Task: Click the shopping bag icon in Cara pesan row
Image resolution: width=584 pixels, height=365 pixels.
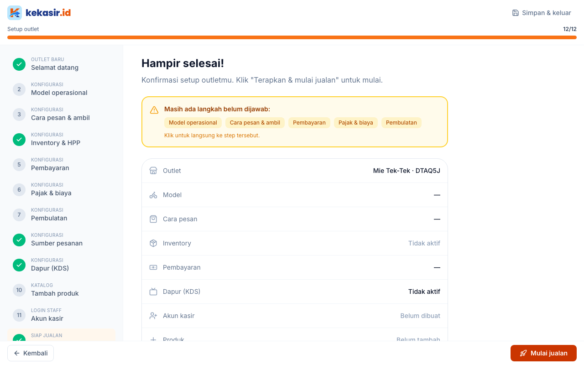Action: (153, 219)
